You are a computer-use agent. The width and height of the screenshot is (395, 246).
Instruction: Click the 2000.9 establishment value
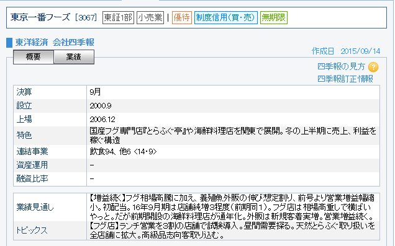101,106
